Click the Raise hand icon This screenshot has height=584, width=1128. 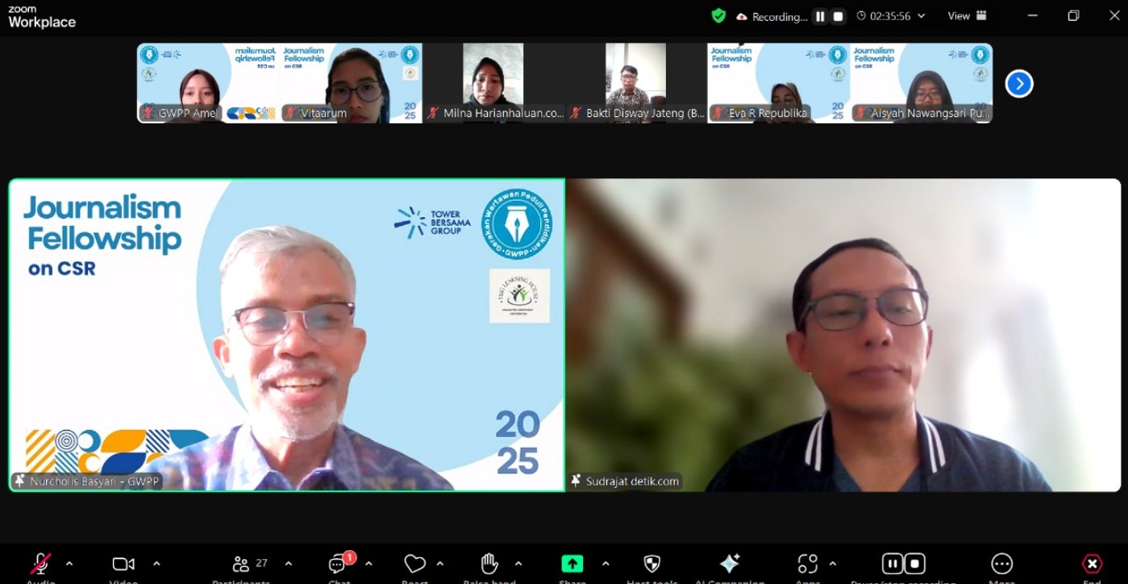[489, 564]
